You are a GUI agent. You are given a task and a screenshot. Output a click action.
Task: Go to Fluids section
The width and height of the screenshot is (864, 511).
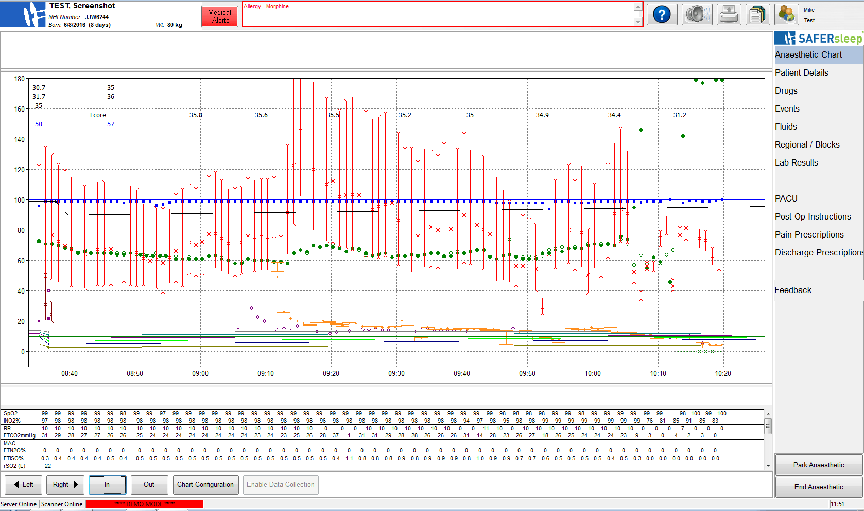tap(786, 127)
